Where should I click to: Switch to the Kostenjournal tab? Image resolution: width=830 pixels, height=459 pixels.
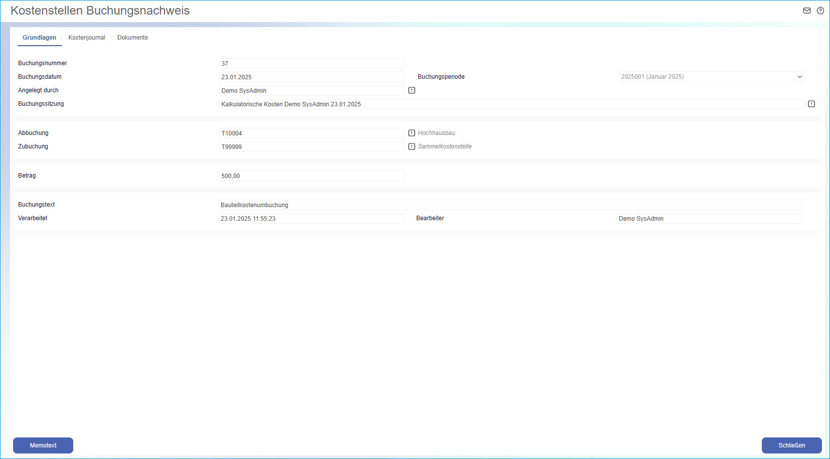point(87,38)
